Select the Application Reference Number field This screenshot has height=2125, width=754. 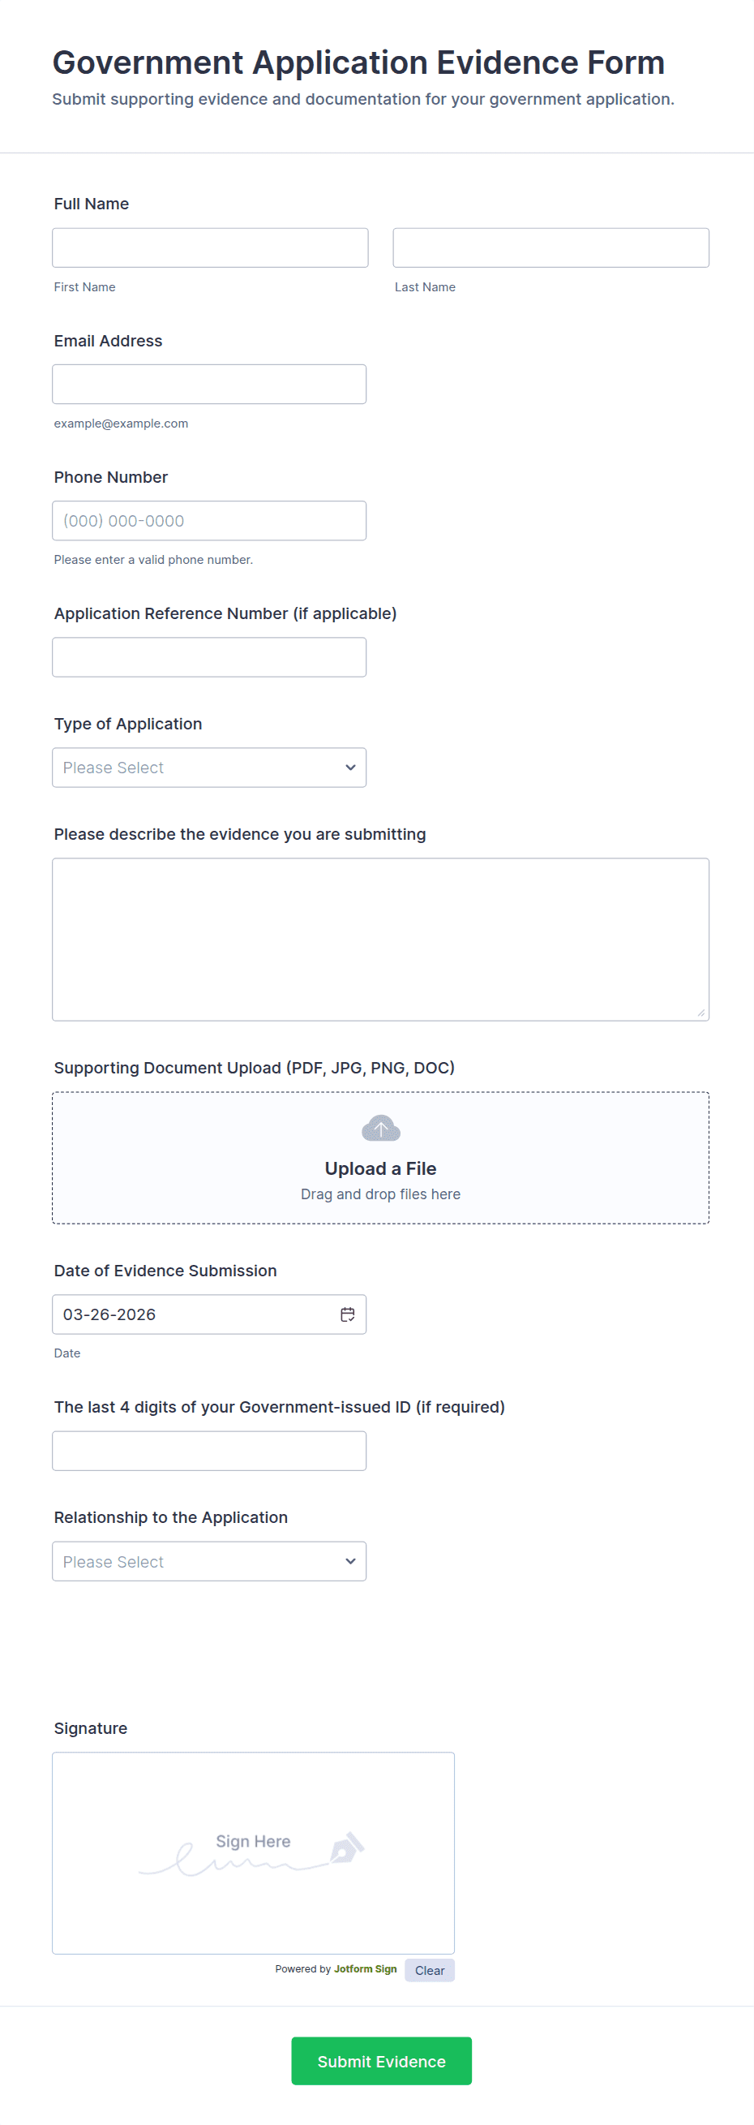coord(209,657)
